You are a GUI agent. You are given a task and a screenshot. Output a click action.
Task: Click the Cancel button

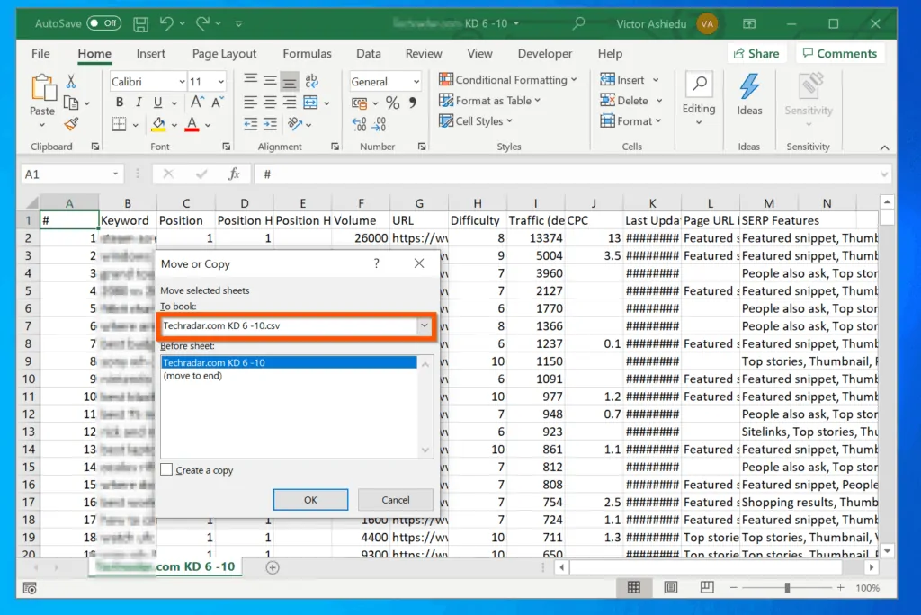395,499
